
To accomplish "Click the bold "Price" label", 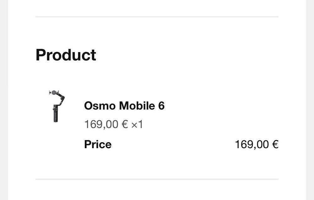I will click(98, 144).
